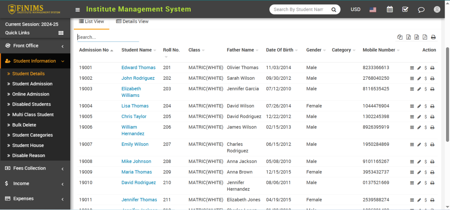The image size is (450, 210).
Task: Open the chat bubble icon in header
Action: (x=421, y=9)
